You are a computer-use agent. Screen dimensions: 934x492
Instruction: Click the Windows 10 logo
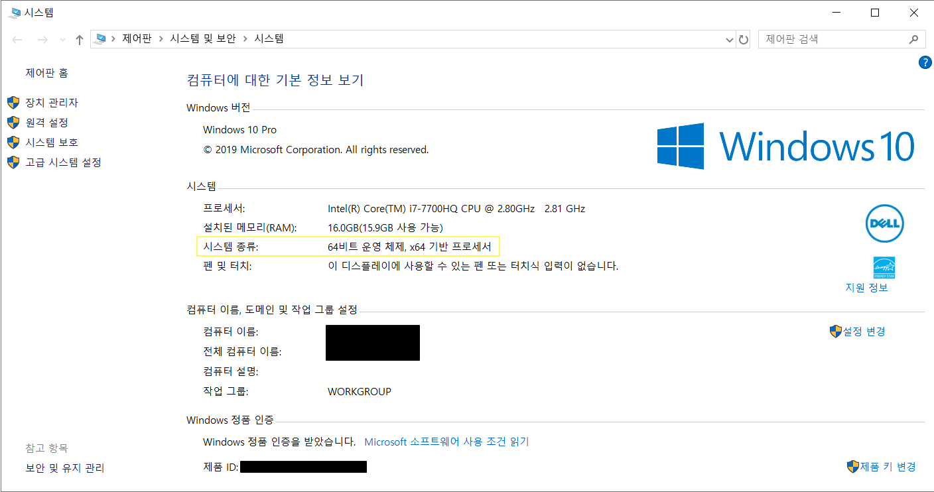(x=786, y=146)
